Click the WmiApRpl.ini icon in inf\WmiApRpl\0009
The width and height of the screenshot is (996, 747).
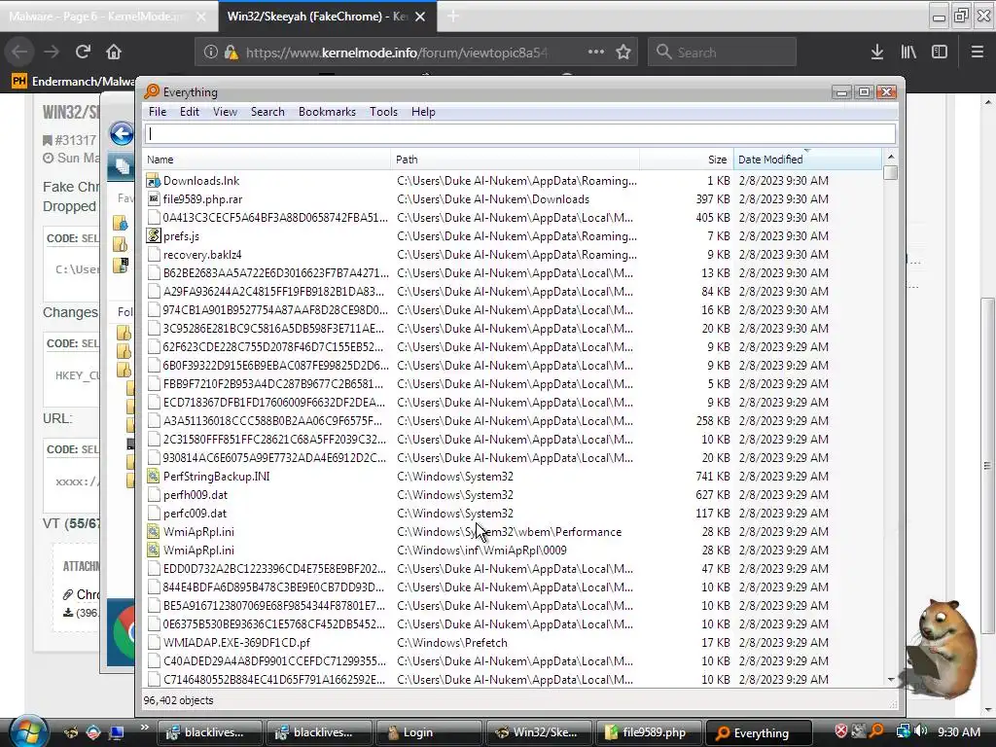coord(153,551)
